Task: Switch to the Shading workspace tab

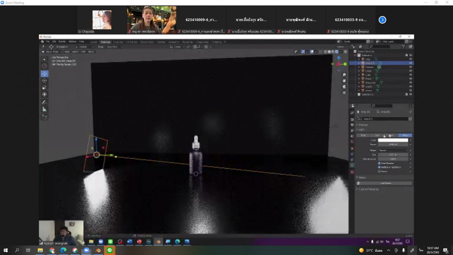Action: [x=161, y=42]
